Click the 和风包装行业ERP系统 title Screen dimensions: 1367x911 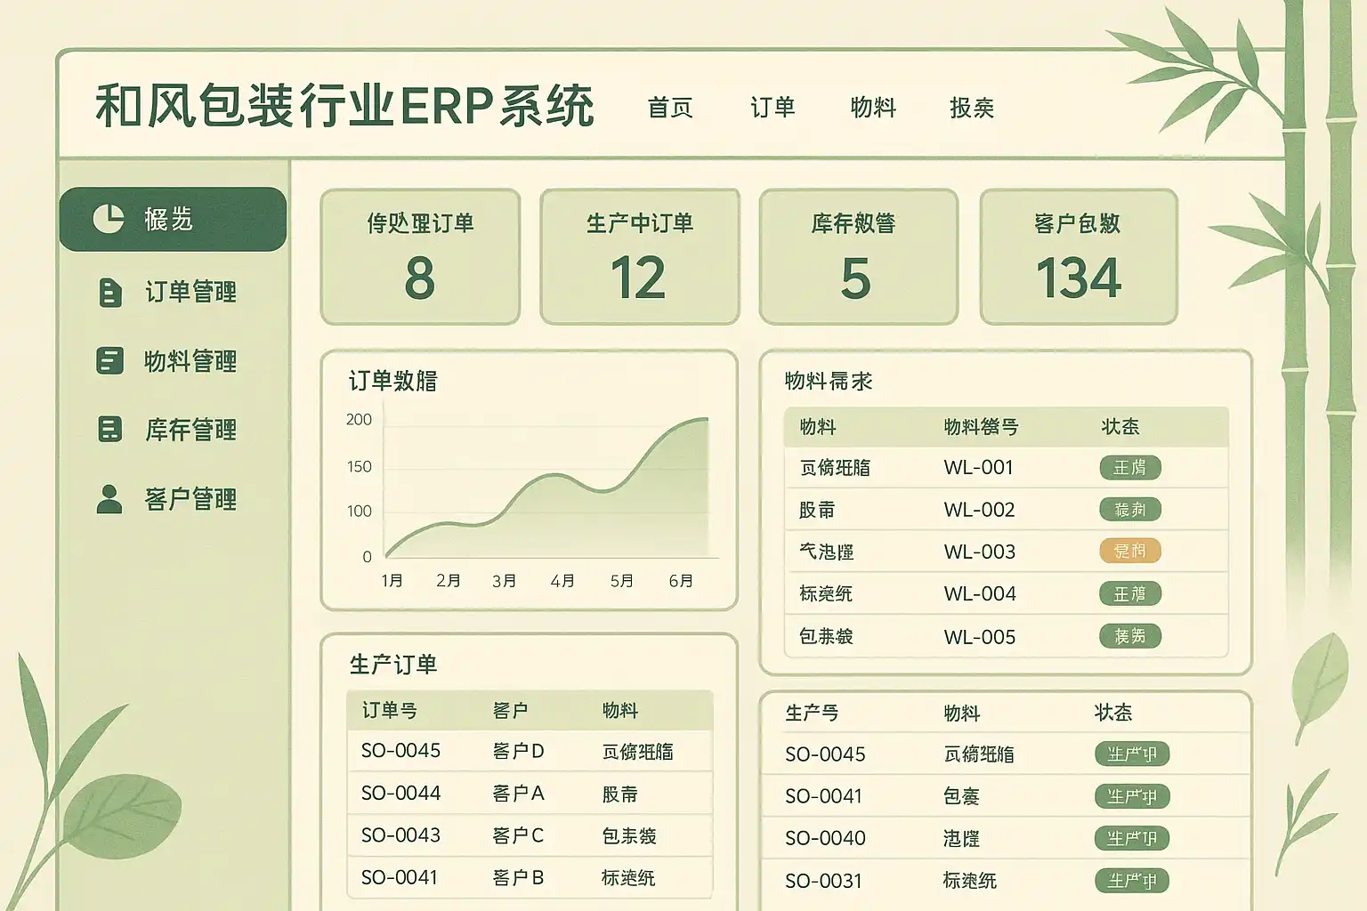point(345,107)
